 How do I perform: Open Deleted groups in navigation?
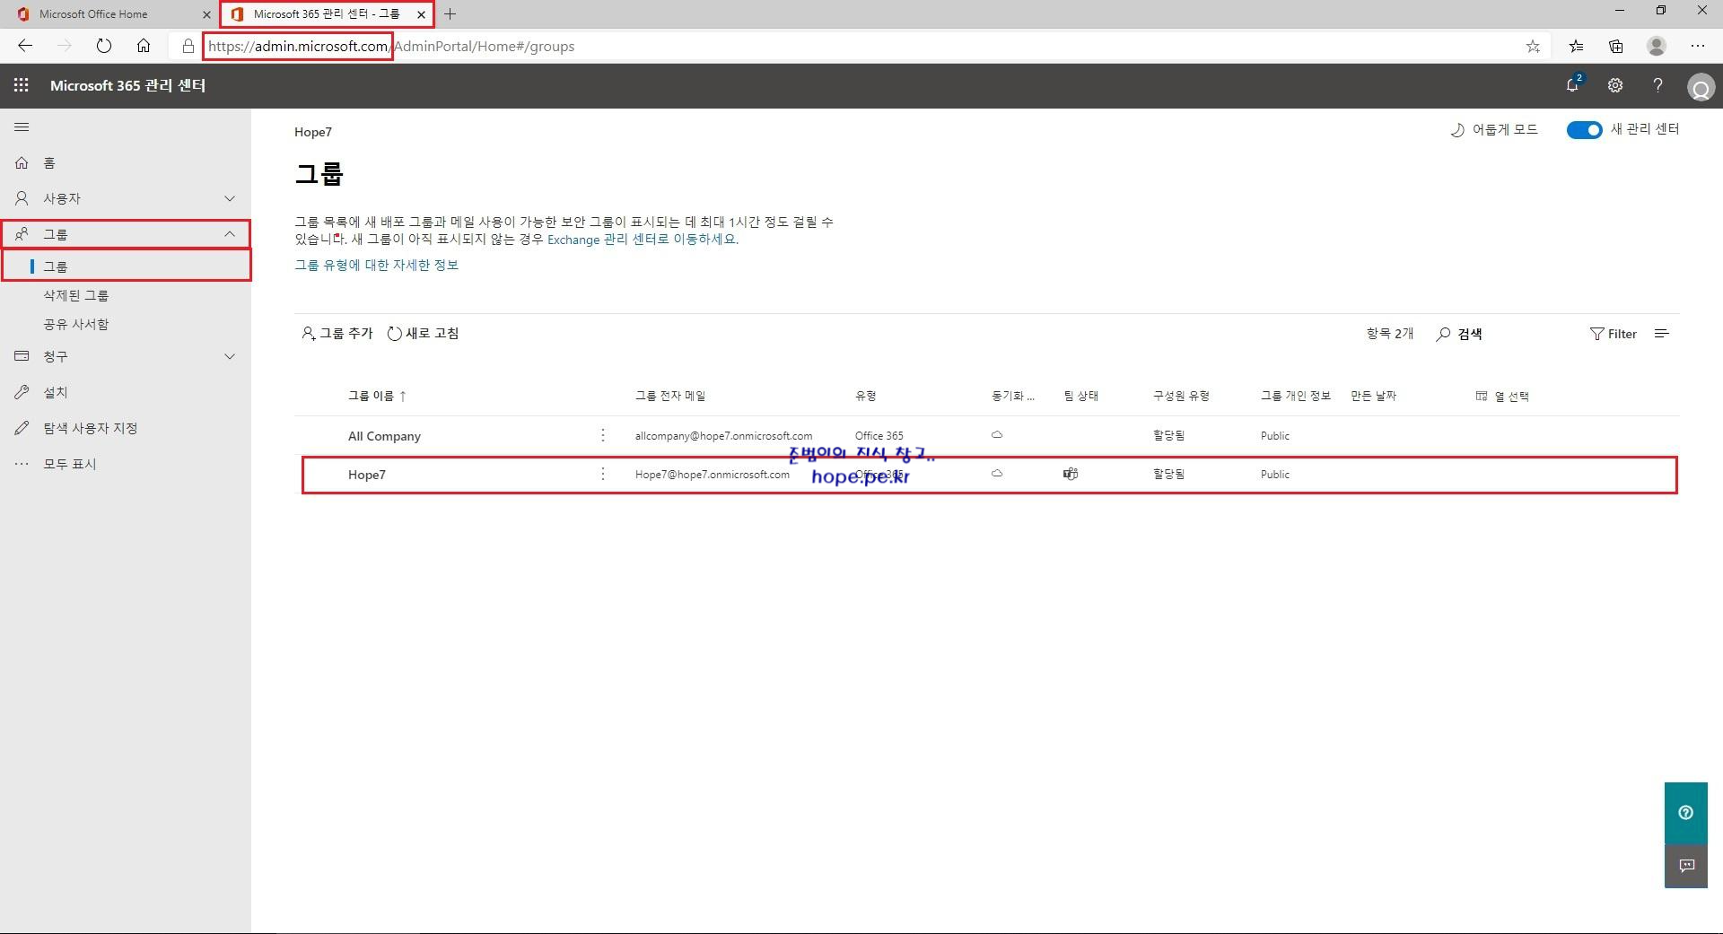[x=76, y=295]
